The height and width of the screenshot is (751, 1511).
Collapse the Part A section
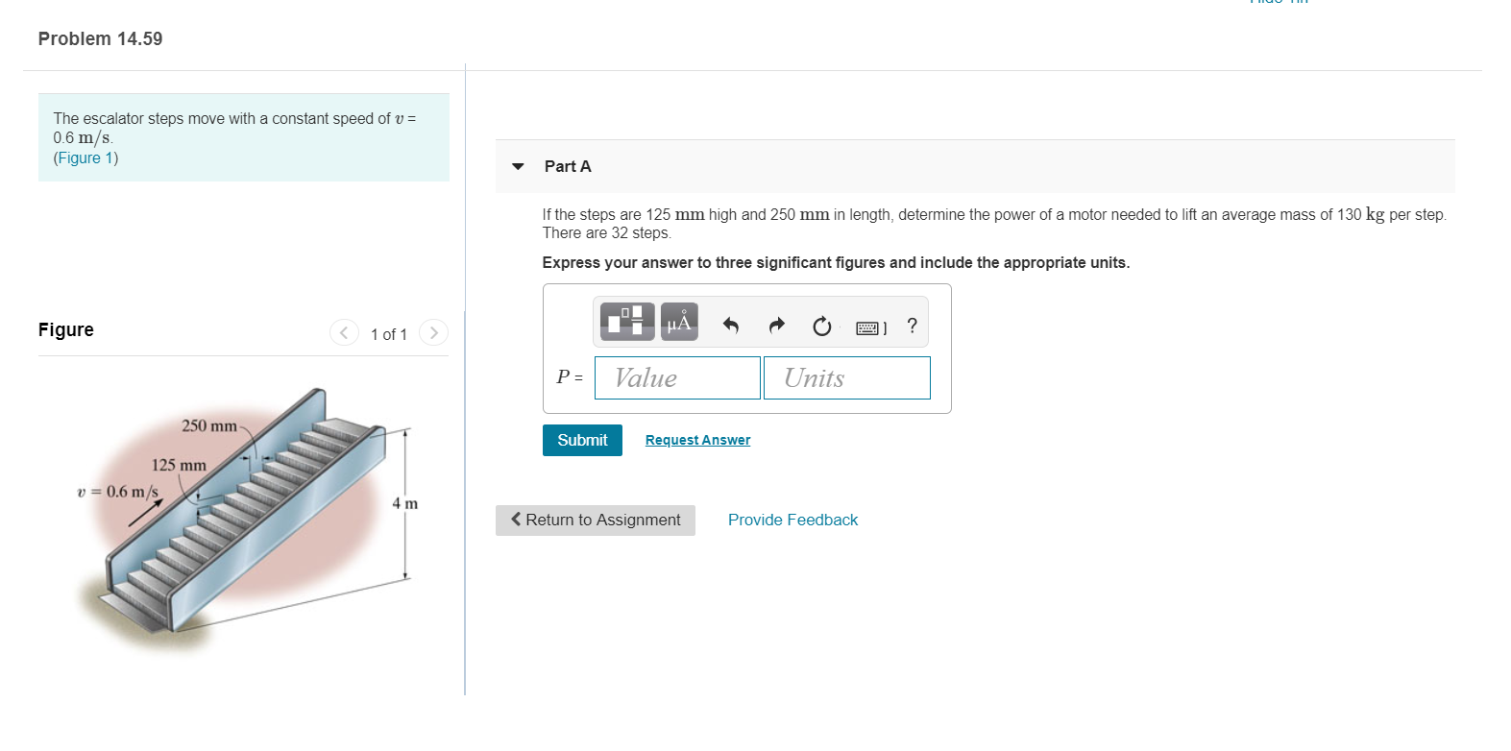[x=518, y=166]
